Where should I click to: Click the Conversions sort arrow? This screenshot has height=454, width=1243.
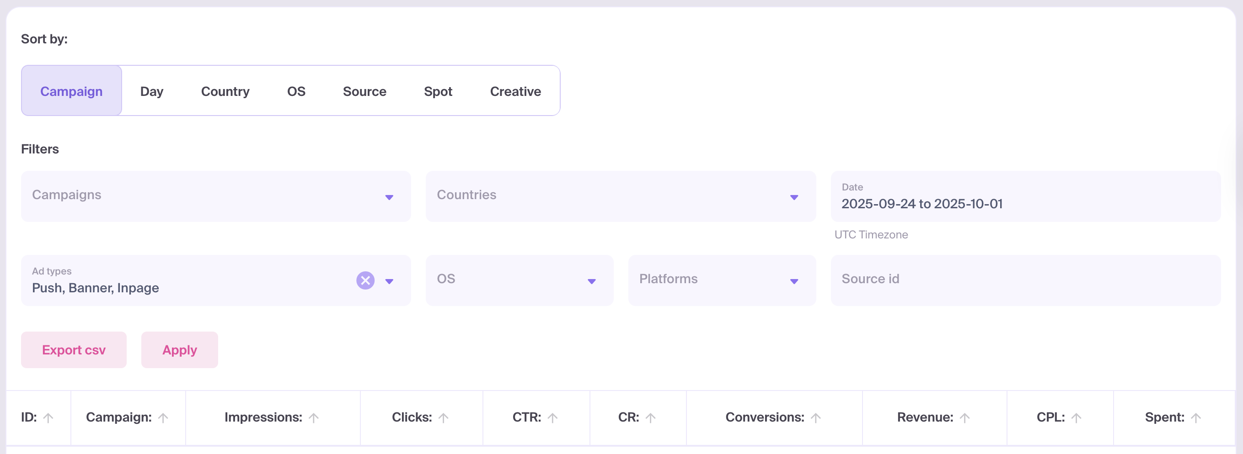815,418
